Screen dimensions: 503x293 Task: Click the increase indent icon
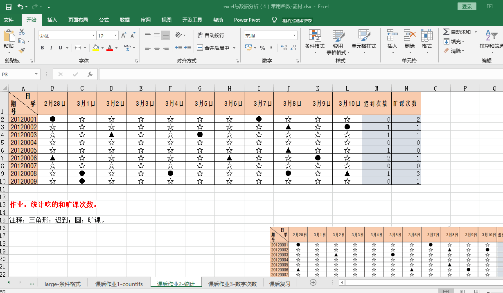[187, 48]
